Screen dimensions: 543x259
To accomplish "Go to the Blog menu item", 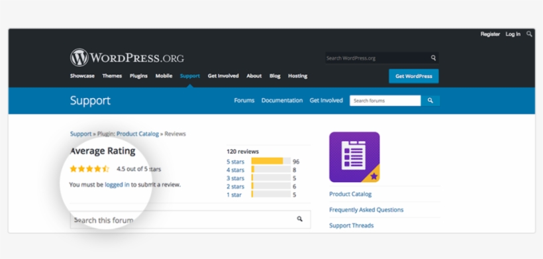I will point(275,76).
